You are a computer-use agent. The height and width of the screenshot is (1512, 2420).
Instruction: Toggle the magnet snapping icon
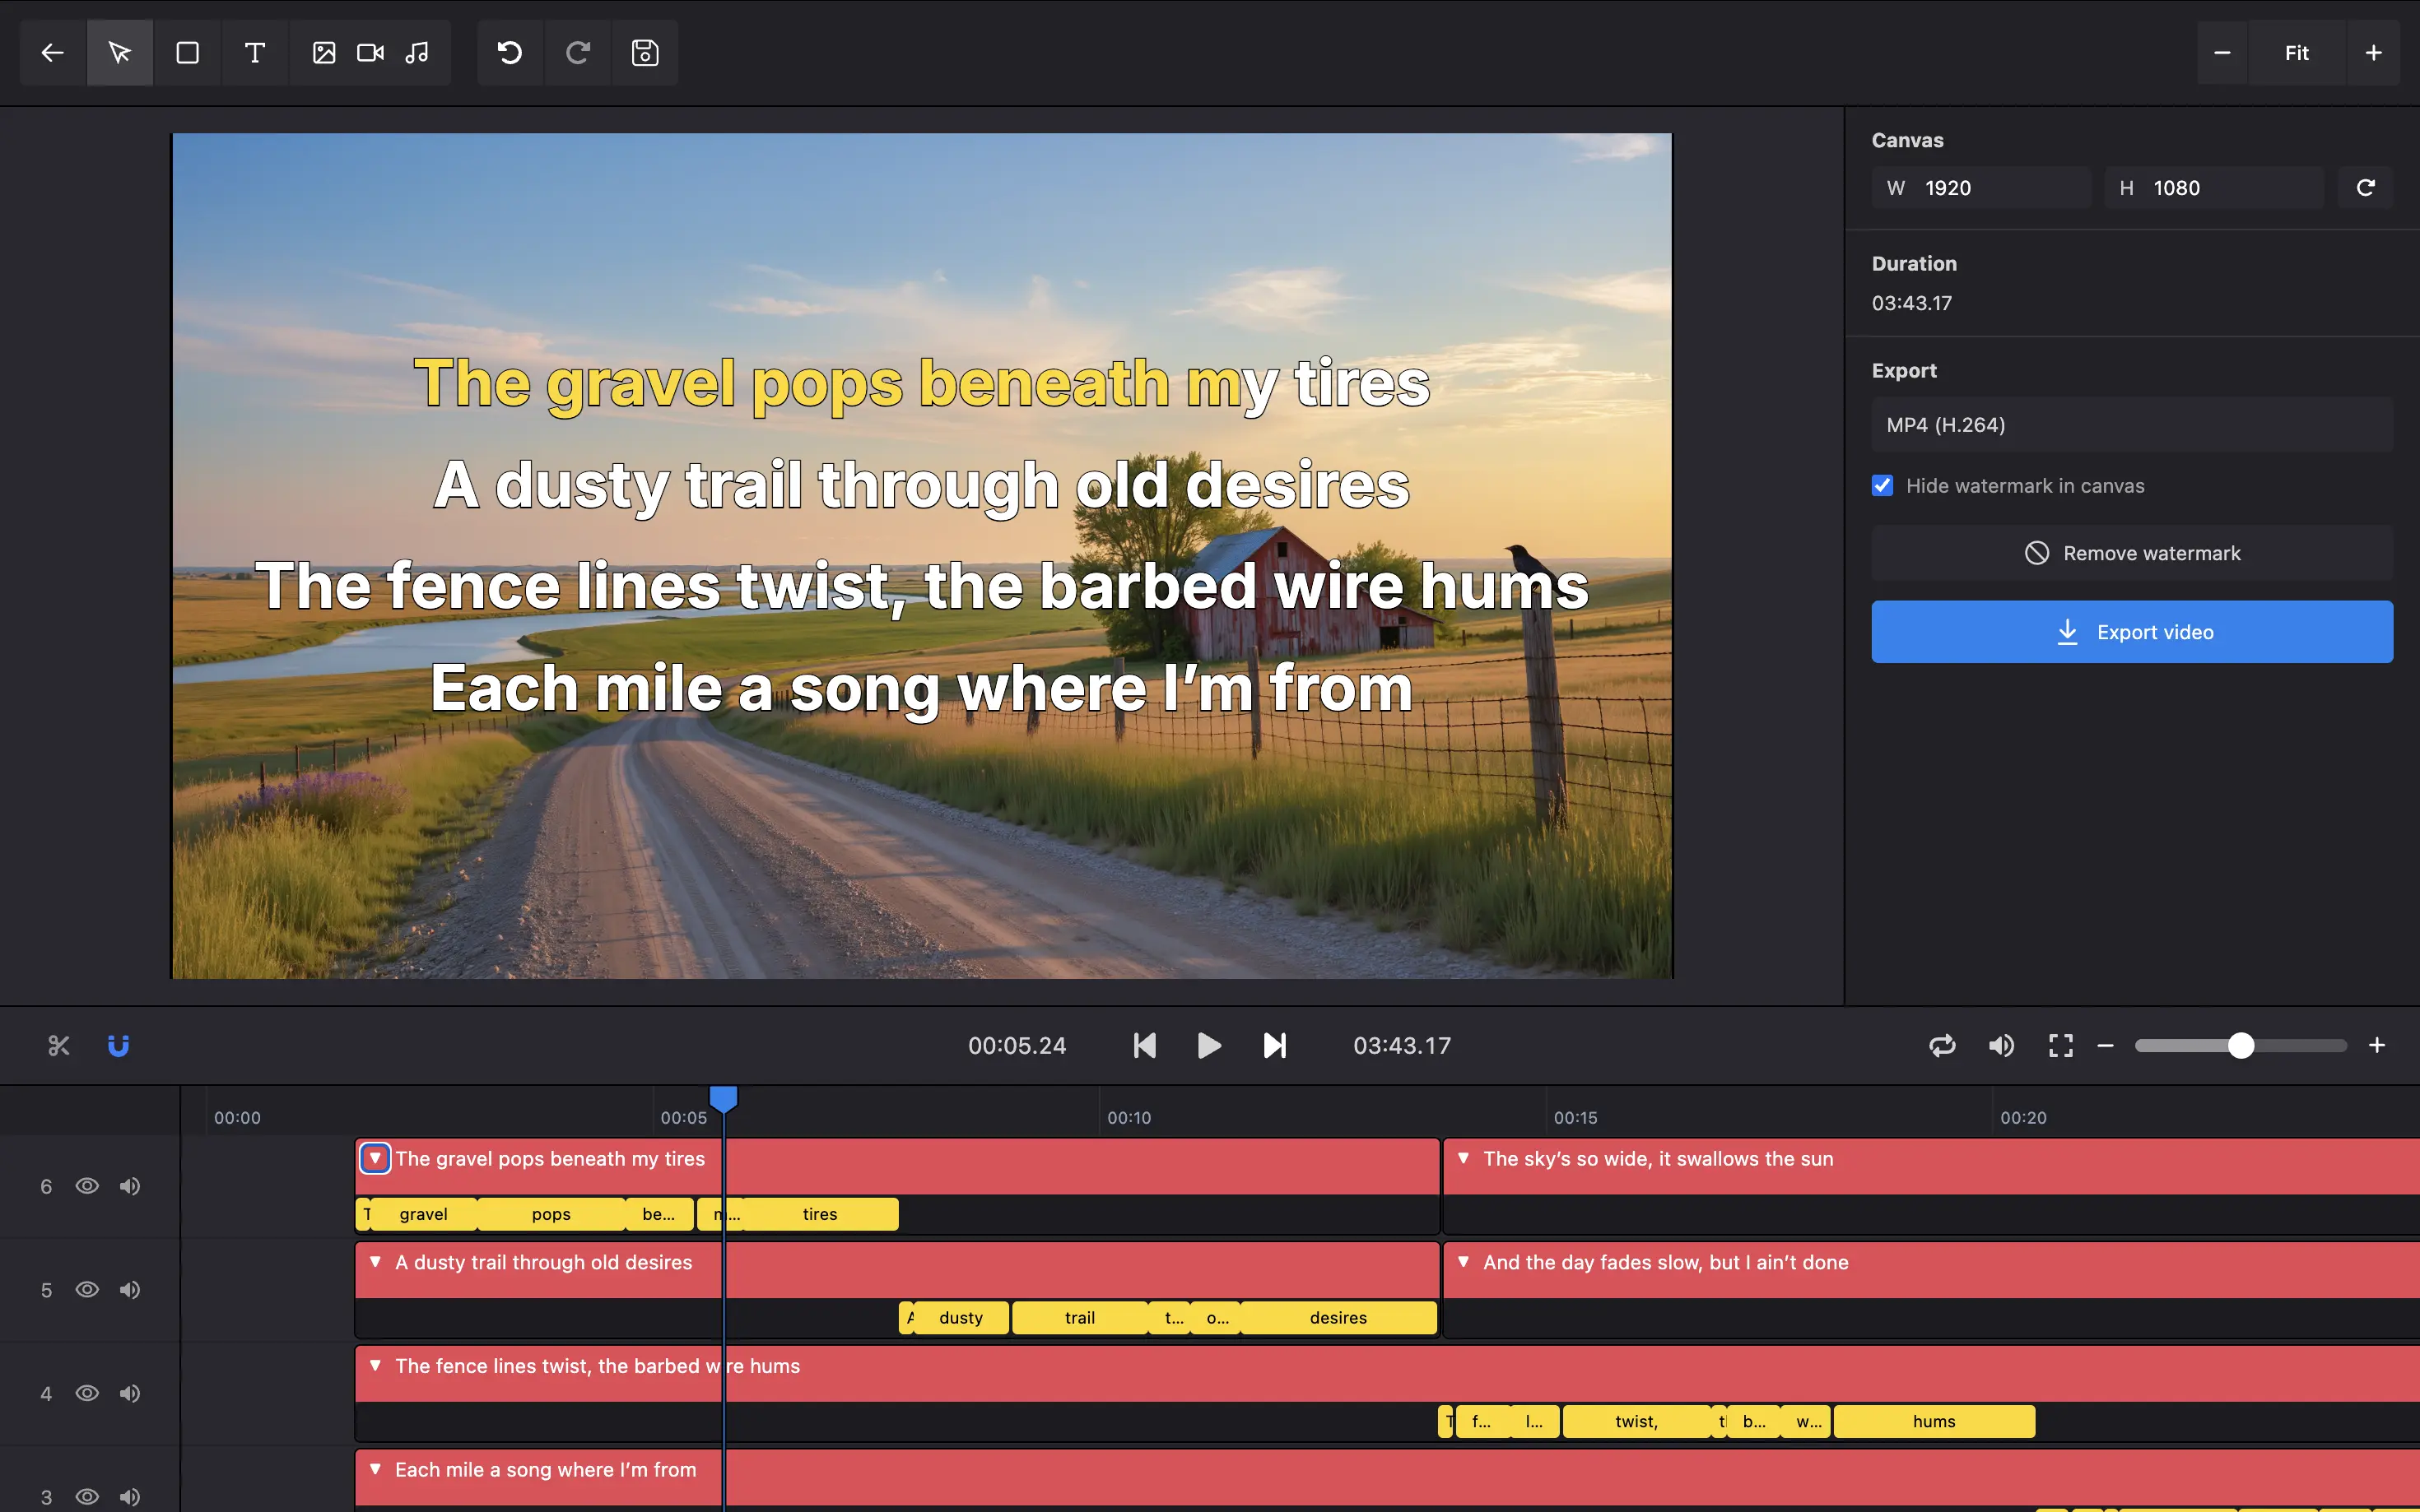tap(118, 1046)
